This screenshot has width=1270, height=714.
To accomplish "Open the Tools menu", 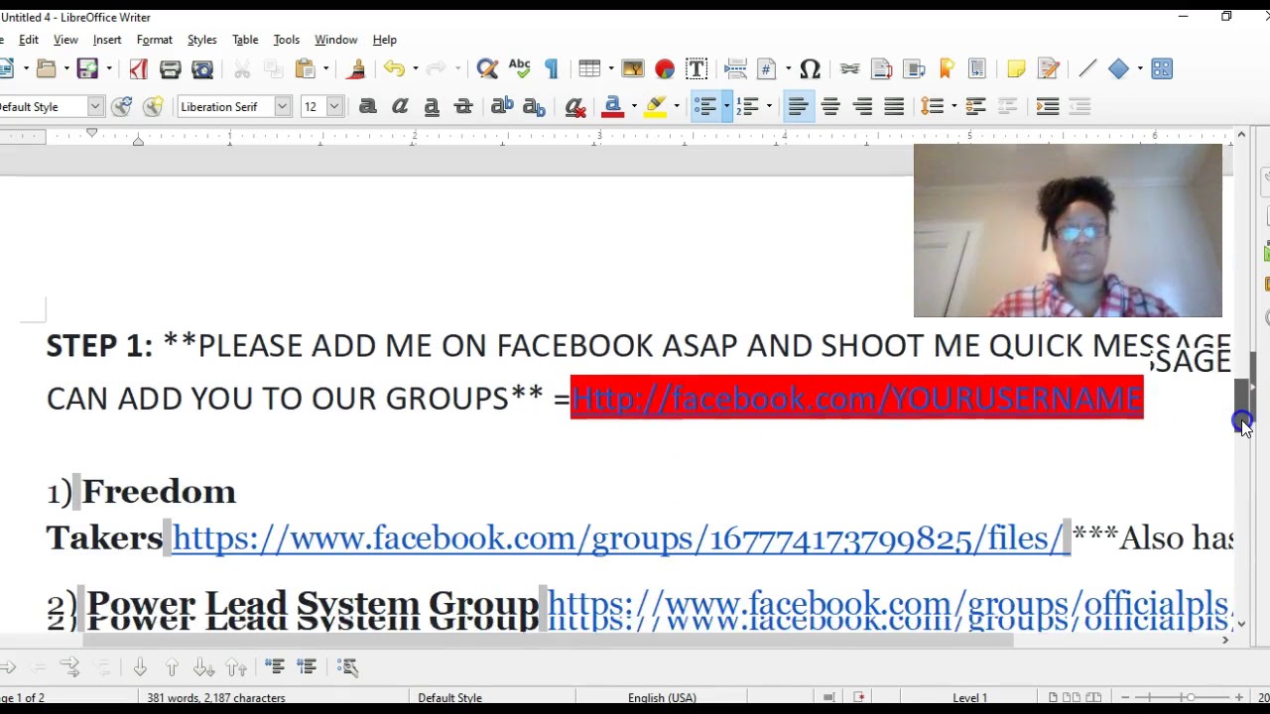I will pyautogui.click(x=286, y=40).
